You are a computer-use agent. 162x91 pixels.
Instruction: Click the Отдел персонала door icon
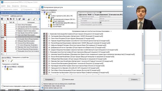click(51, 21)
